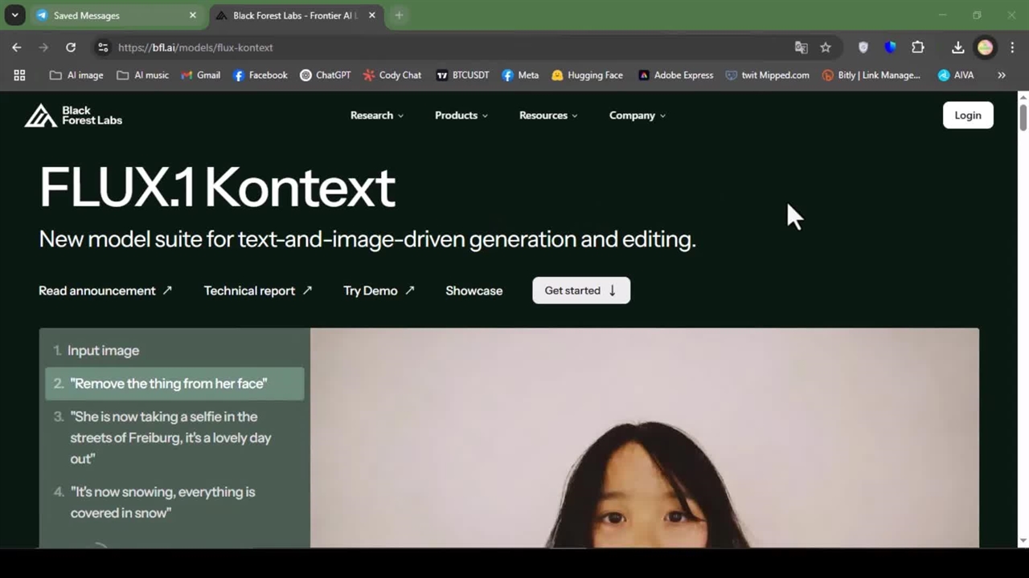The width and height of the screenshot is (1029, 578).
Task: Open the ChatGPT bookmark
Action: tap(326, 75)
